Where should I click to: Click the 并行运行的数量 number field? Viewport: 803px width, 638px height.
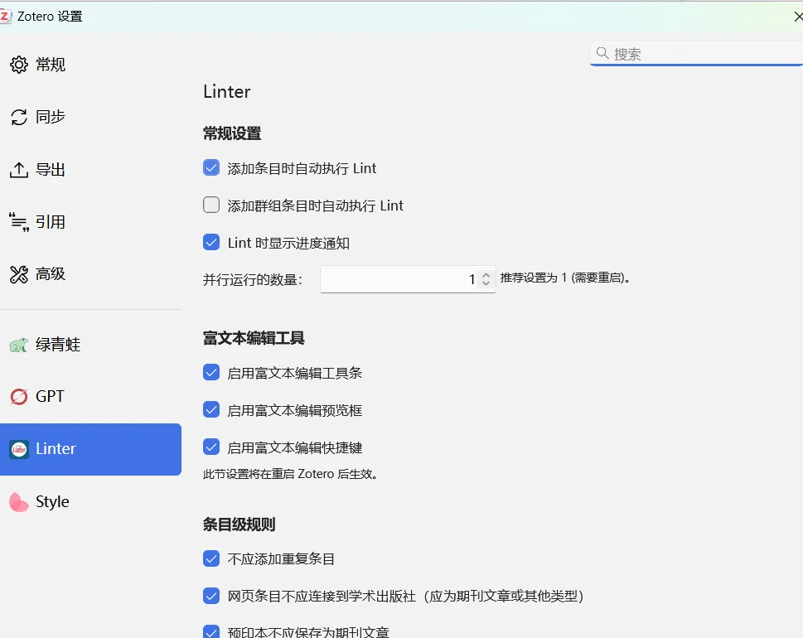tap(408, 279)
